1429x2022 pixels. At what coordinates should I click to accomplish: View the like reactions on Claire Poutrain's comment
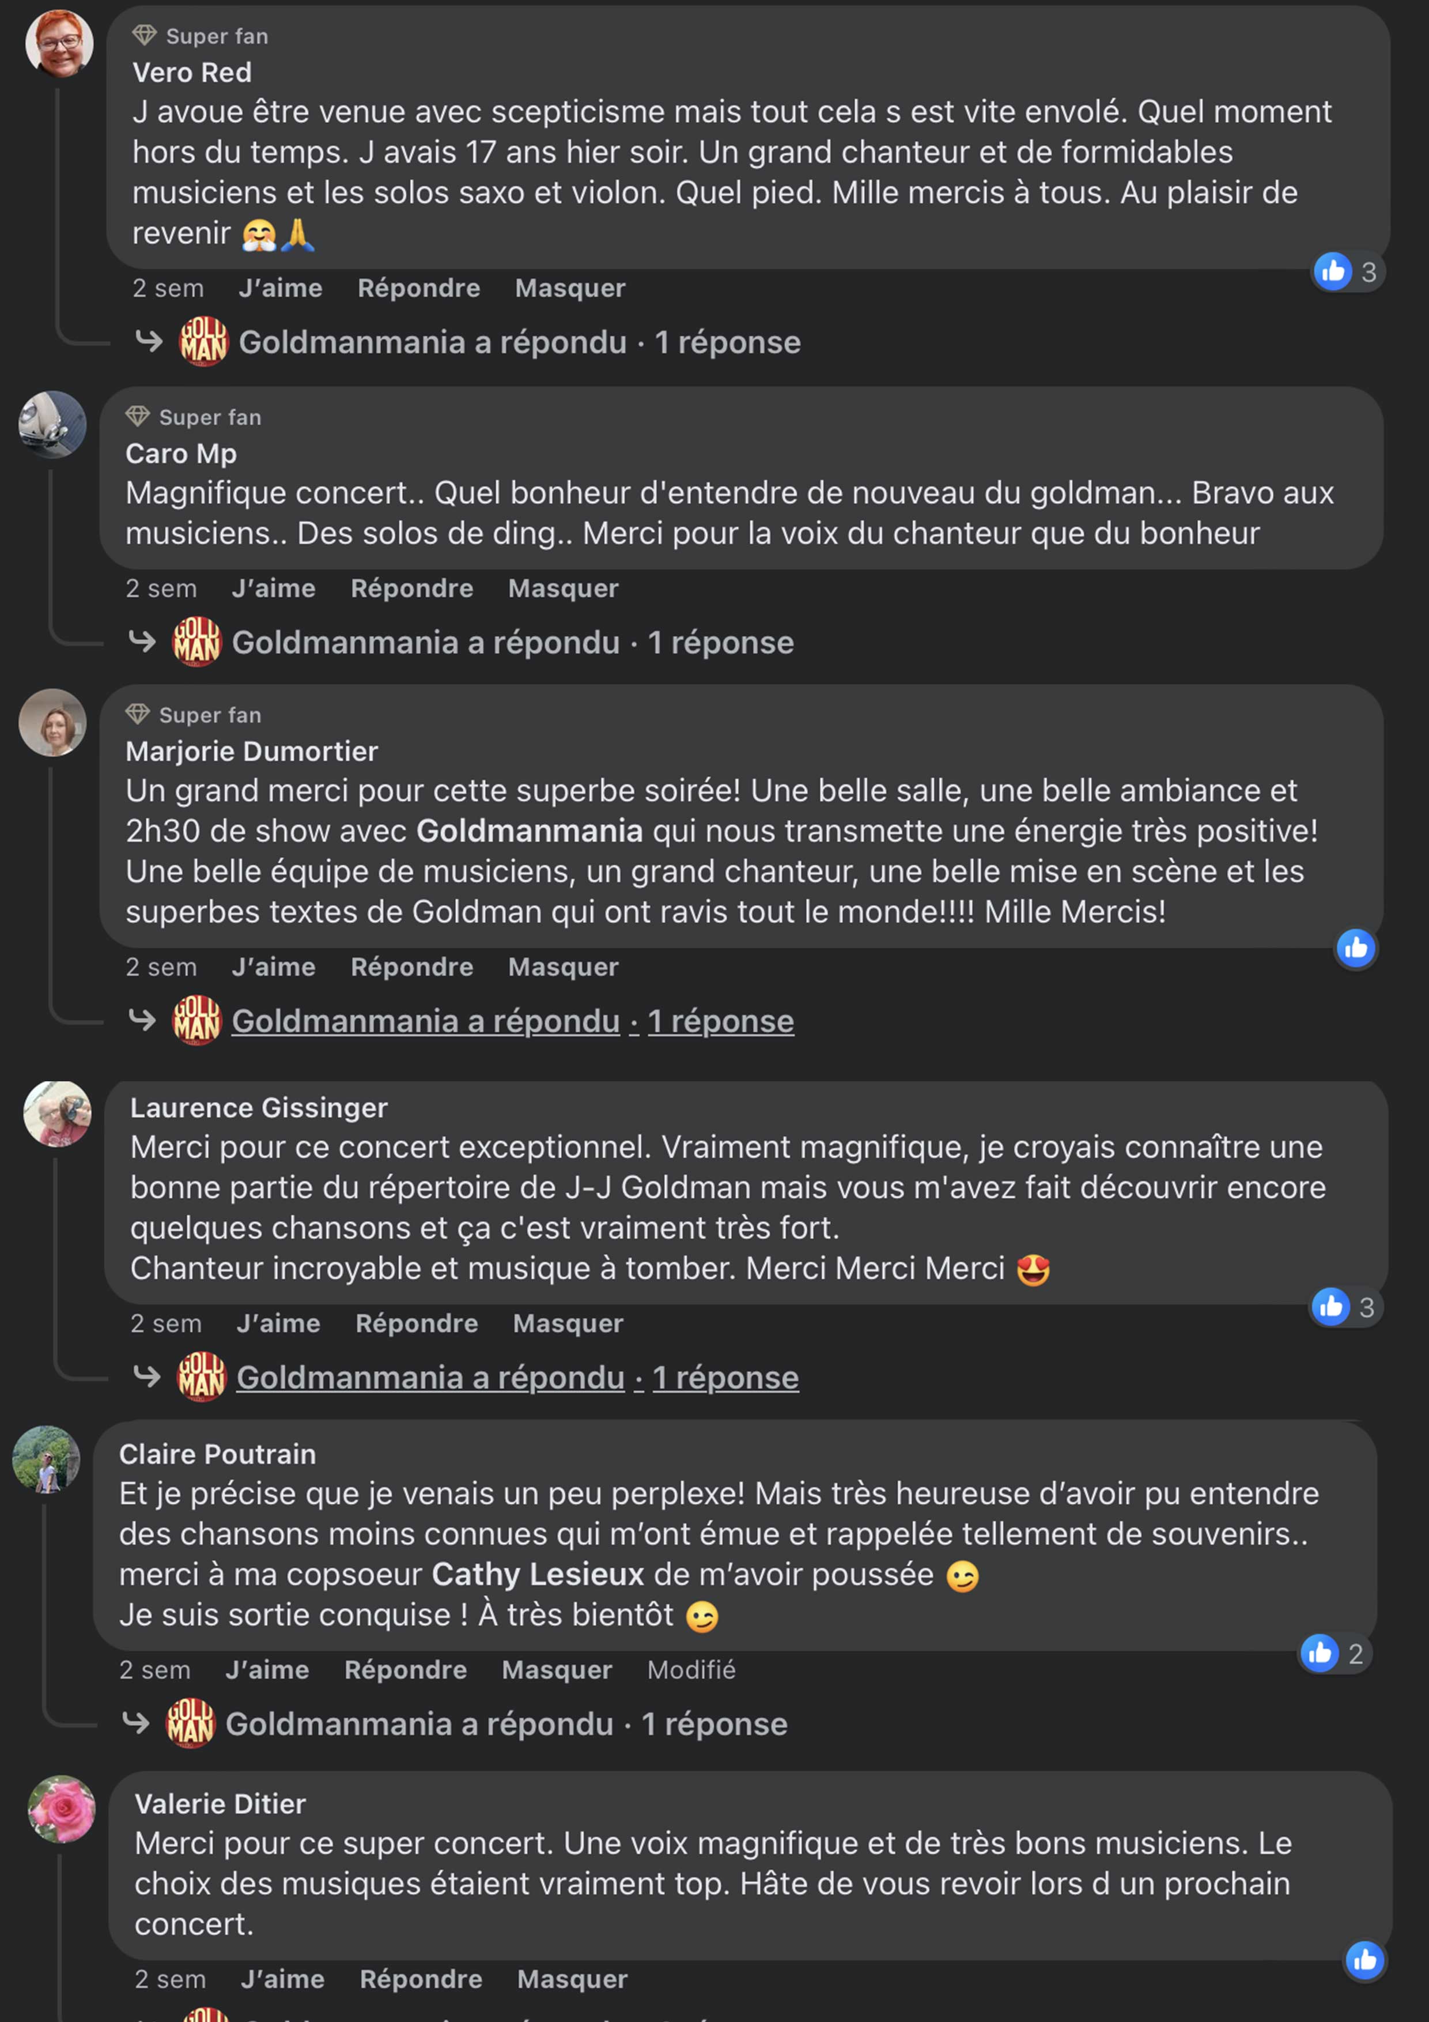pos(1334,1654)
